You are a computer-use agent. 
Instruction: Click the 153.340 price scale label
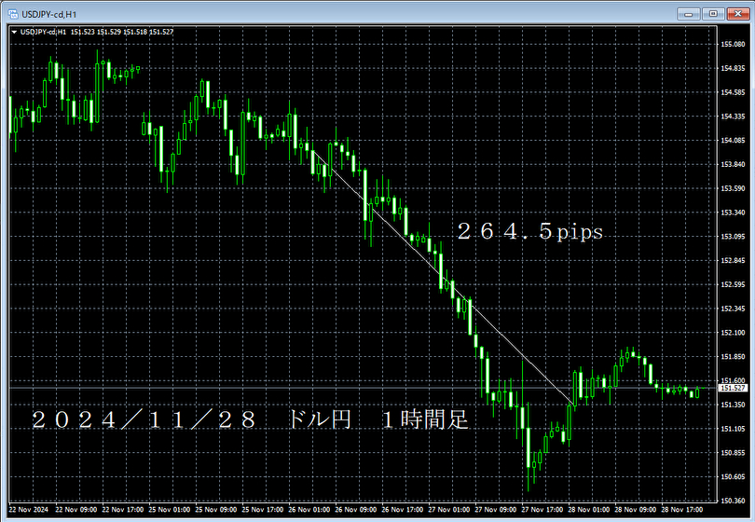pos(733,213)
